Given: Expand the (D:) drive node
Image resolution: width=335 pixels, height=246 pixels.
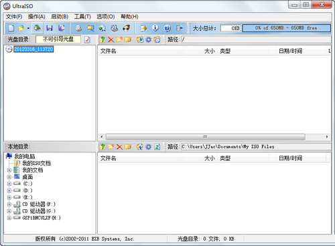Looking at the screenshot, I should click(x=9, y=190).
